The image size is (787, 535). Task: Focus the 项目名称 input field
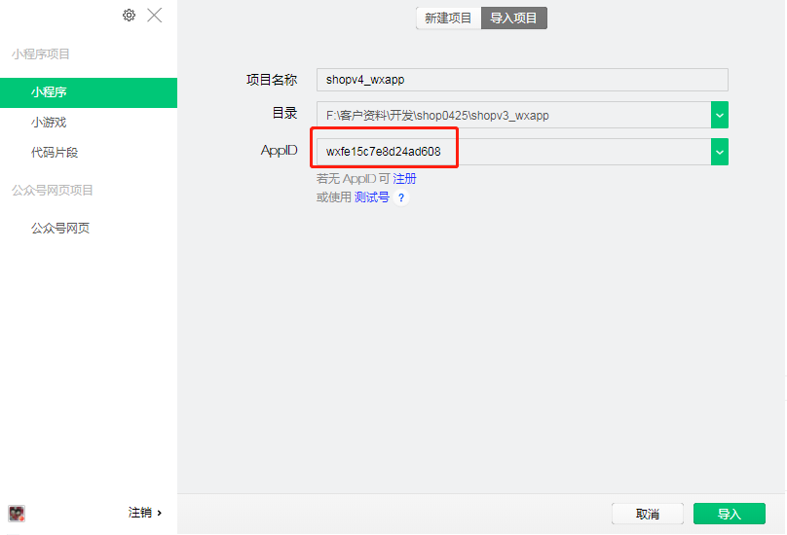click(522, 80)
